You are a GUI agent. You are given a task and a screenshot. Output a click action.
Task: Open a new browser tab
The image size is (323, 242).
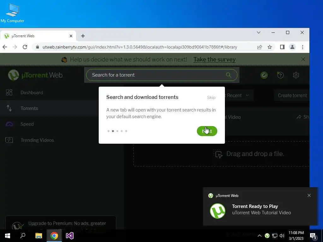point(83,36)
